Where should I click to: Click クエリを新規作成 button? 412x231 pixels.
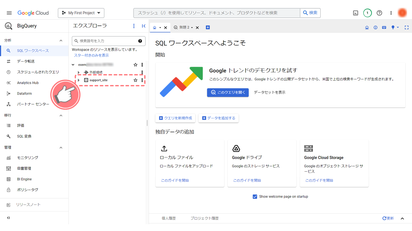pyautogui.click(x=175, y=118)
